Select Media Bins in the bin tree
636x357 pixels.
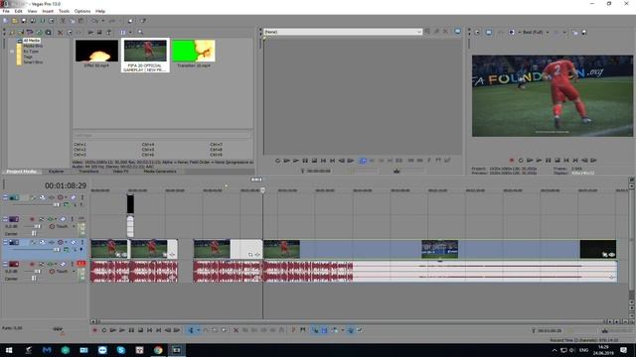tap(33, 47)
